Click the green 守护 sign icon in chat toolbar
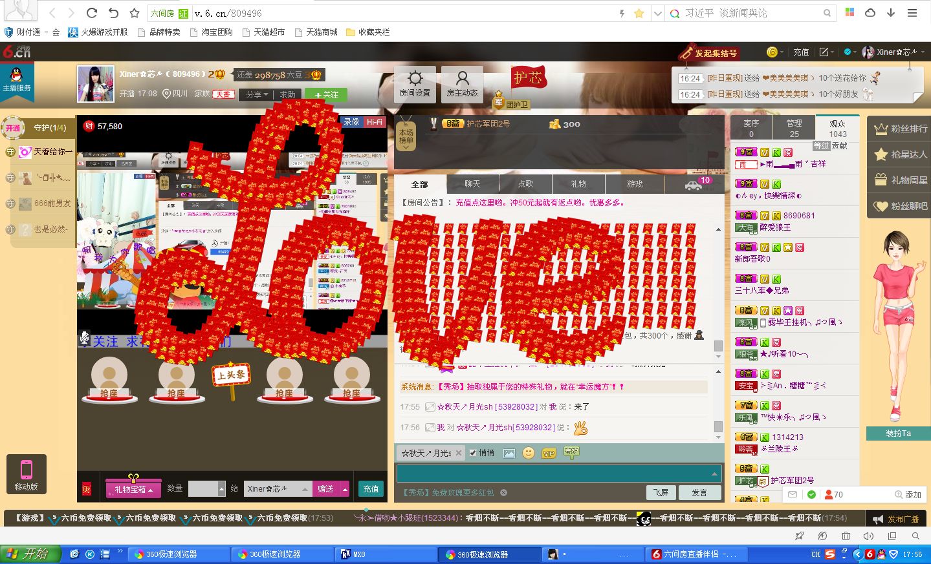This screenshot has height=564, width=931. click(x=571, y=452)
